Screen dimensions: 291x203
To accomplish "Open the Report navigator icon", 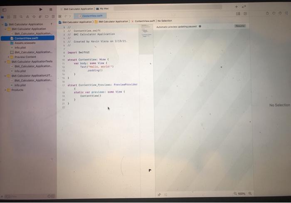I will tap(53, 17).
